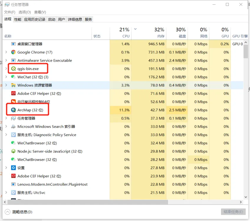Click the 任务管理器 process row icon
Viewport: 250px width, 221px height.
click(13, 118)
